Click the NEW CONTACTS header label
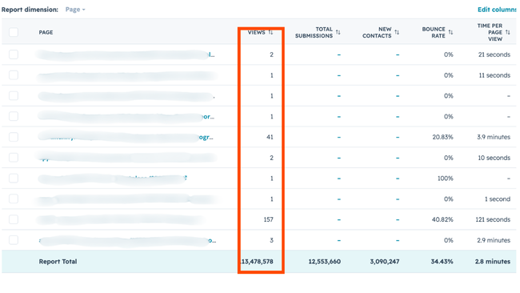The height and width of the screenshot is (293, 520). coord(377,32)
